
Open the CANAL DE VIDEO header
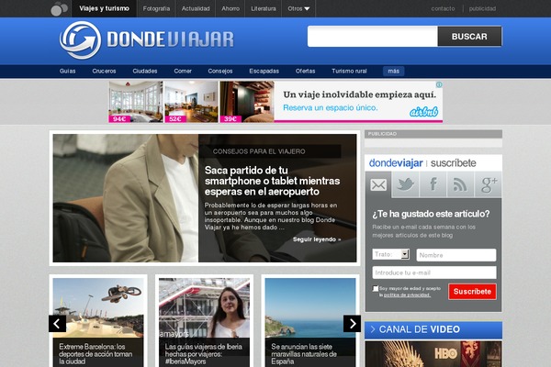coord(433,329)
